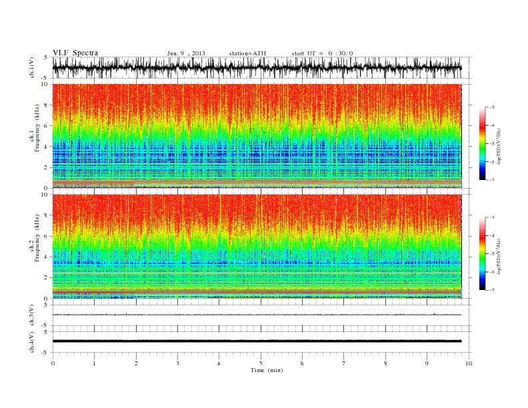Click the ch.1 spectrogram color scale bar
The image size is (528, 408).
click(x=482, y=143)
